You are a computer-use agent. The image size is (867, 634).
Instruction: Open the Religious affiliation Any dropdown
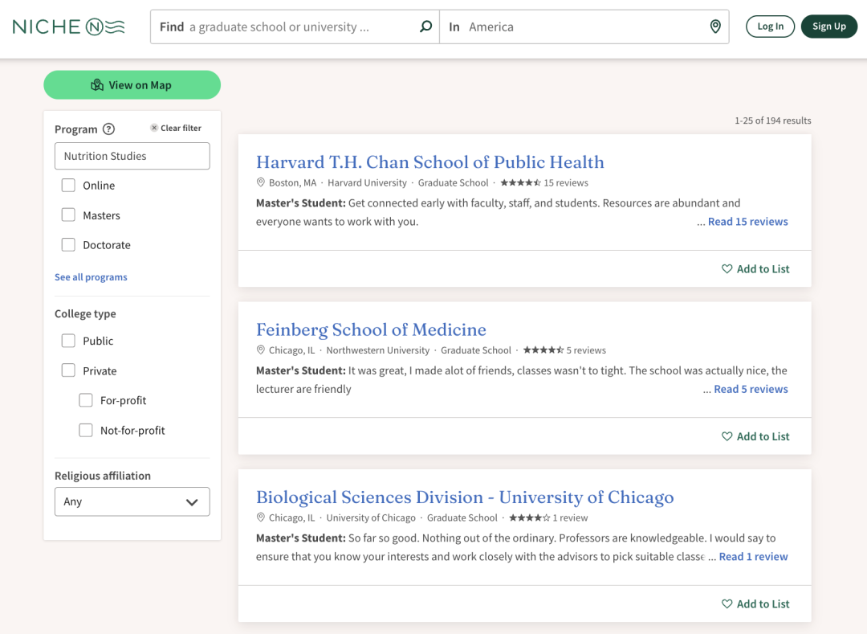[132, 501]
